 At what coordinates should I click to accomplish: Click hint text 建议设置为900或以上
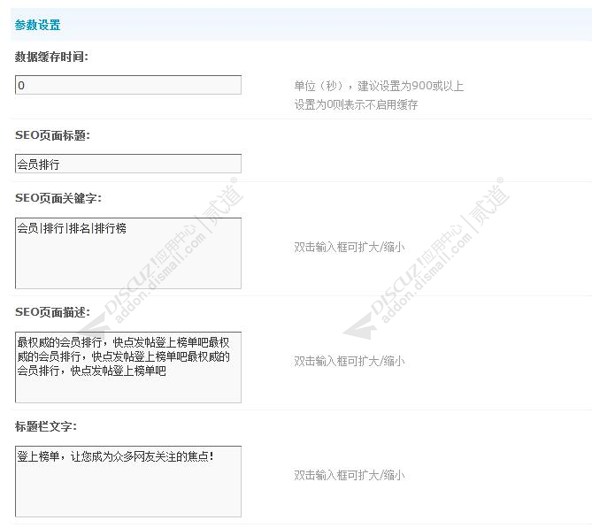coord(411,86)
